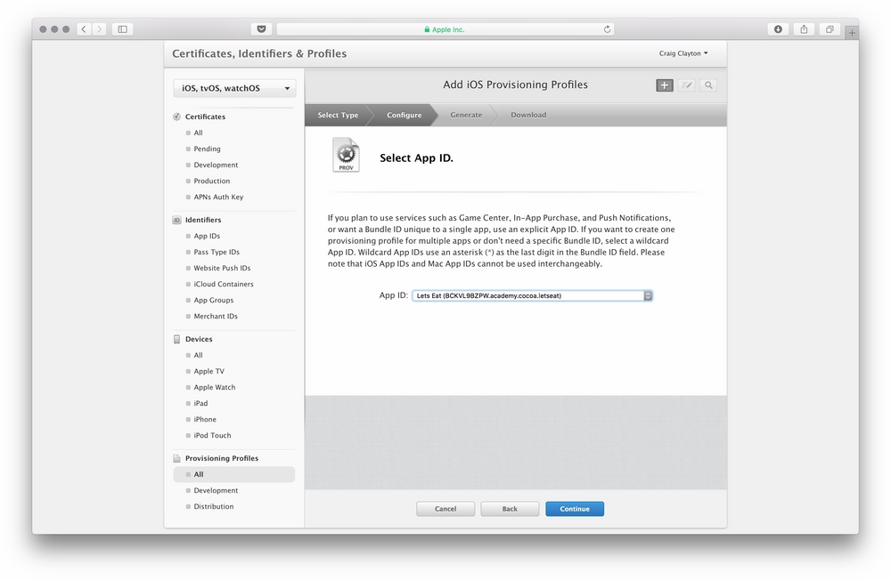Open the iOS, tvOS, watchOS platform dropdown

(x=234, y=88)
